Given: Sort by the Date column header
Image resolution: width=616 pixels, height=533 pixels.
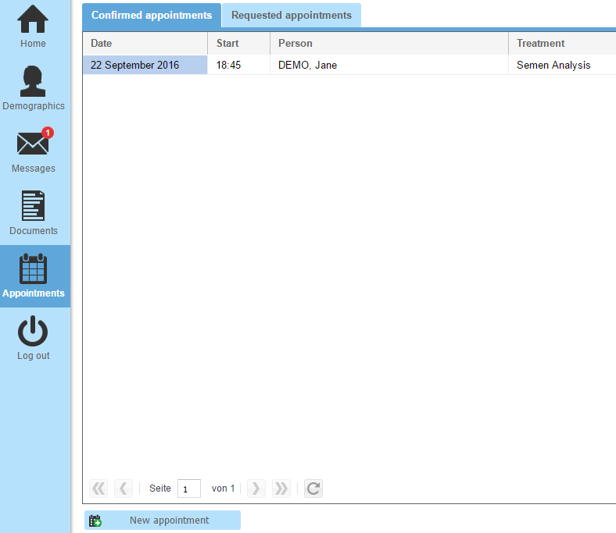Looking at the screenshot, I should [145, 44].
